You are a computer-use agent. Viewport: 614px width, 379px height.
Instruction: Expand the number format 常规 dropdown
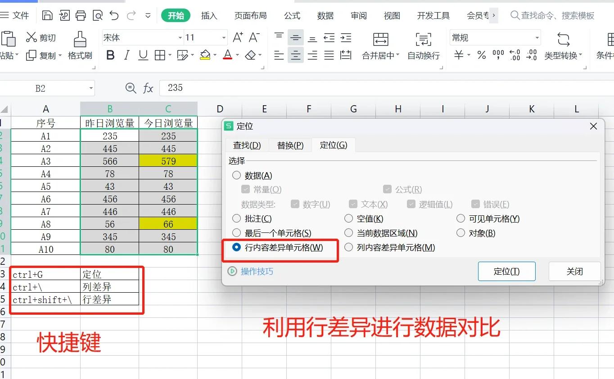tap(537, 38)
